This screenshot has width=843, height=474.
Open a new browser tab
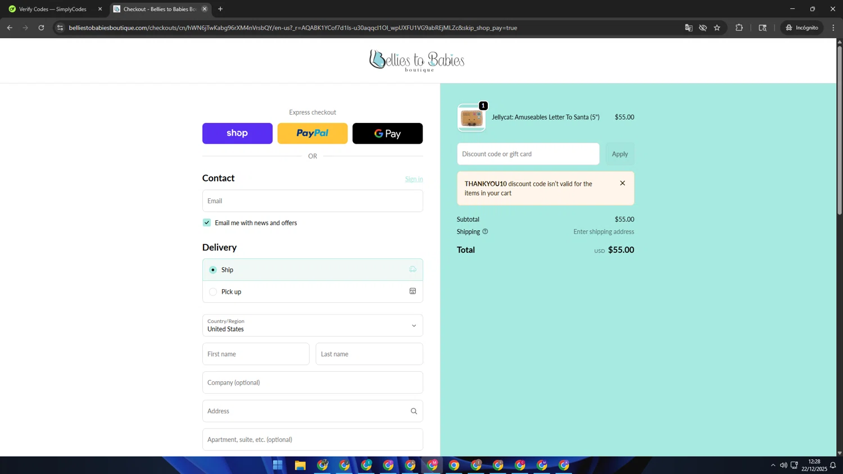click(220, 9)
